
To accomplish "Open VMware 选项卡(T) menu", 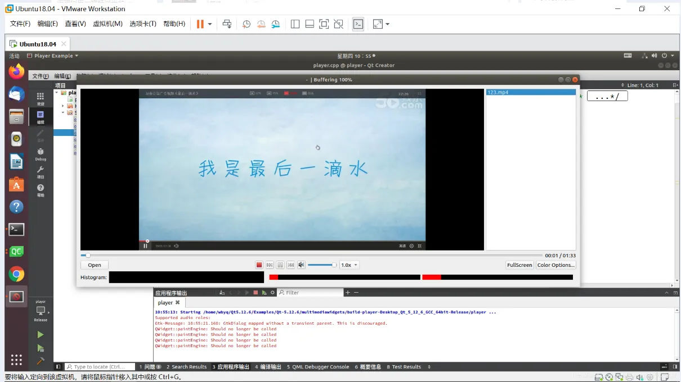I will [143, 24].
